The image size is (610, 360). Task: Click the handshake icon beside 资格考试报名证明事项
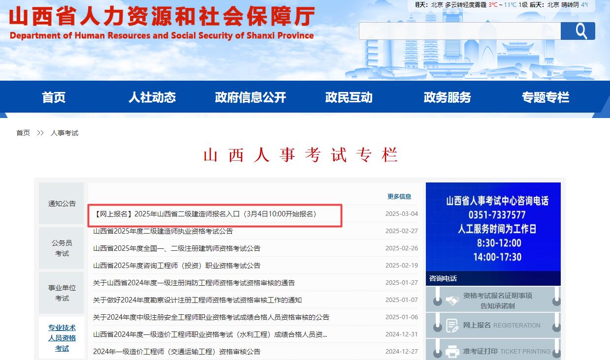(x=452, y=299)
